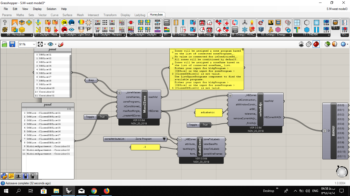Open the Display menu
This screenshot has width=350, height=196.
click(x=37, y=9)
